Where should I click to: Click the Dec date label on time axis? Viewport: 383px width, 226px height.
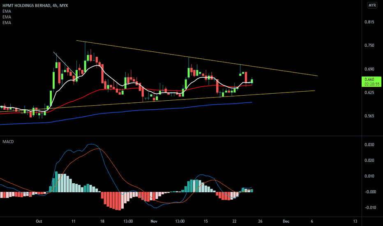(286, 221)
